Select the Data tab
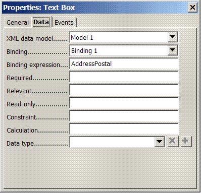201x193 pixels. coord(41,22)
